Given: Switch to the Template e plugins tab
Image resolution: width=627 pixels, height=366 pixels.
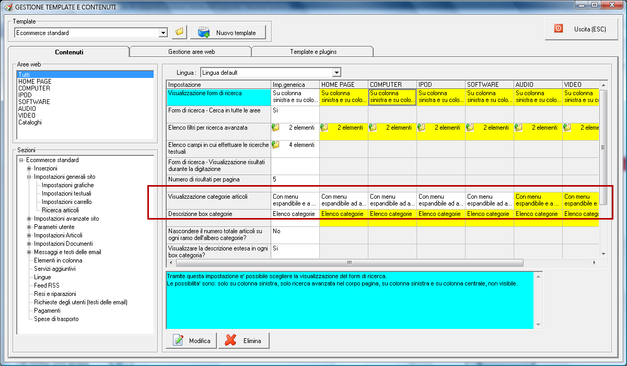Looking at the screenshot, I should coord(313,52).
